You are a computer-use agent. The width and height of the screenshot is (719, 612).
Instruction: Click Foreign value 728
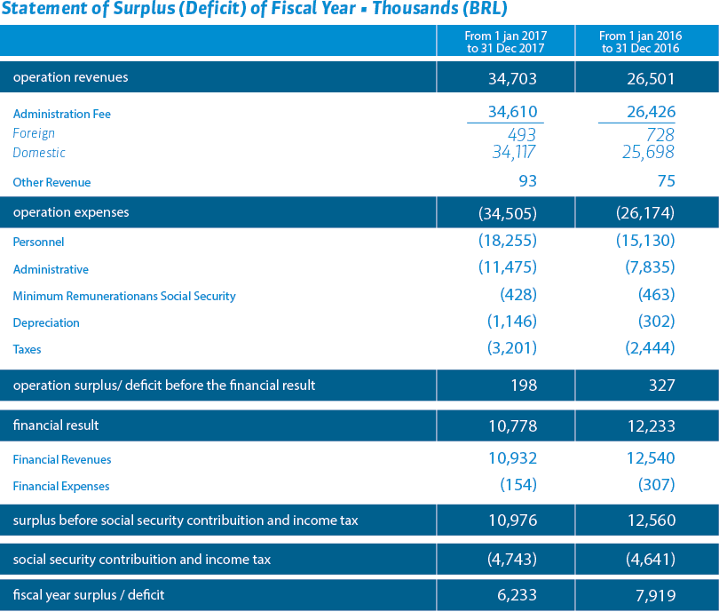click(660, 134)
